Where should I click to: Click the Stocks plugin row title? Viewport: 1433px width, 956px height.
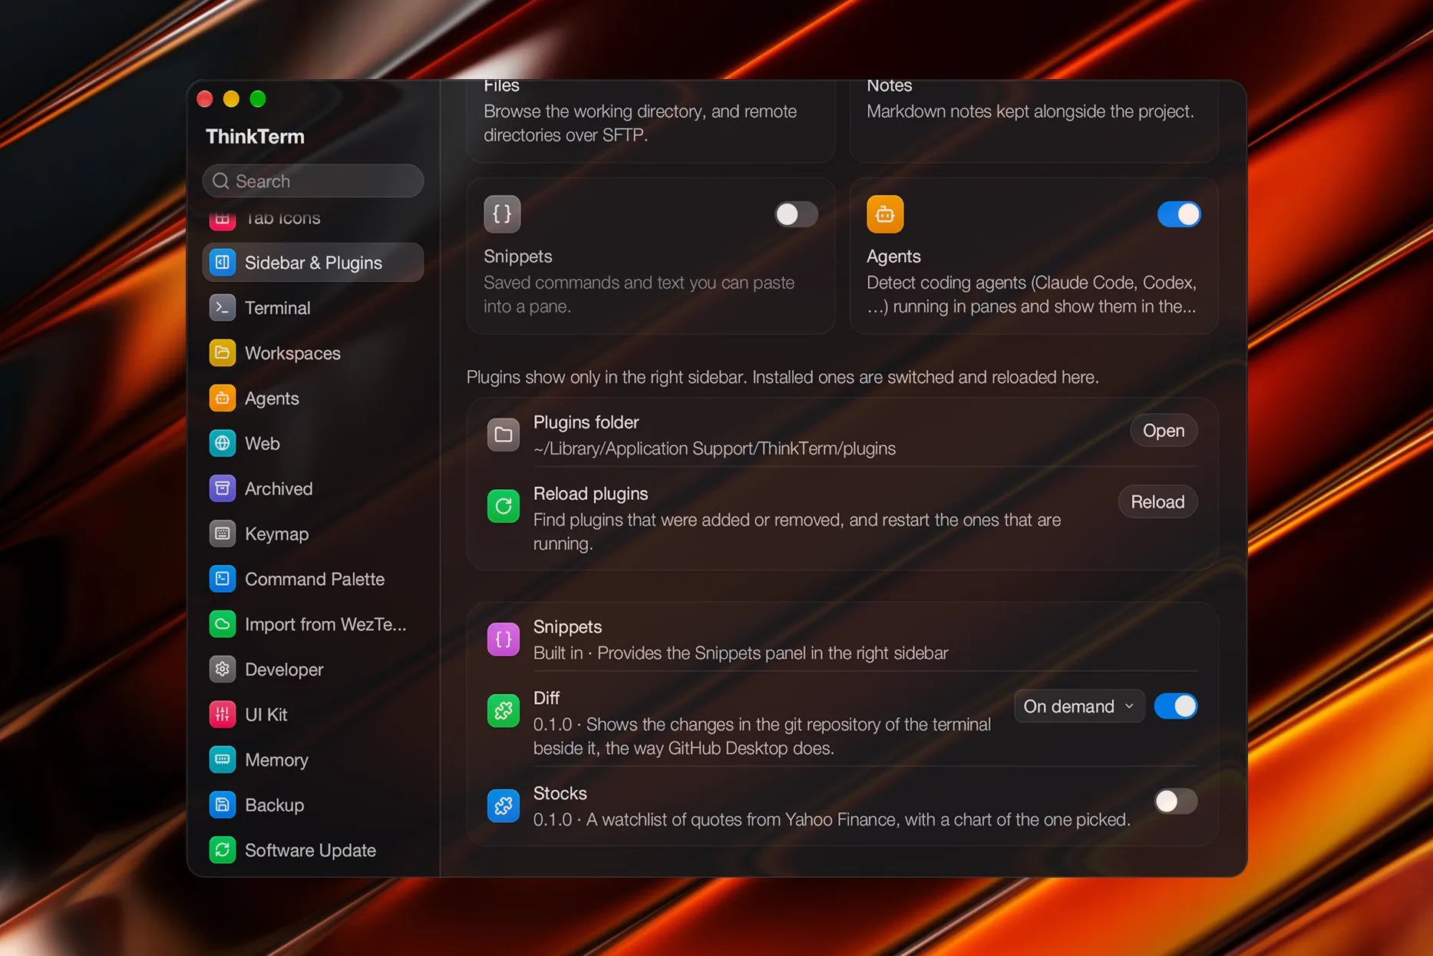coord(560,793)
